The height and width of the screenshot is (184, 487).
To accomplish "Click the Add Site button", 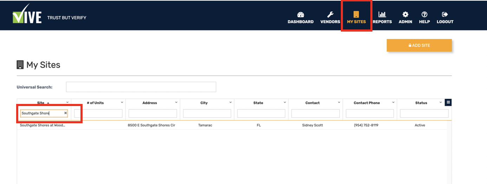I will coord(419,45).
